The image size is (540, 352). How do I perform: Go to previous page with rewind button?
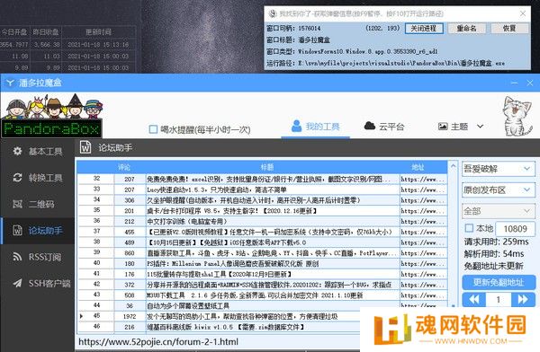click(x=474, y=299)
